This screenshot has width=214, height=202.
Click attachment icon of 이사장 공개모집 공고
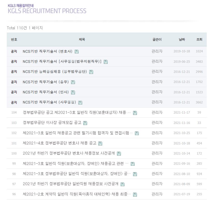point(85,123)
